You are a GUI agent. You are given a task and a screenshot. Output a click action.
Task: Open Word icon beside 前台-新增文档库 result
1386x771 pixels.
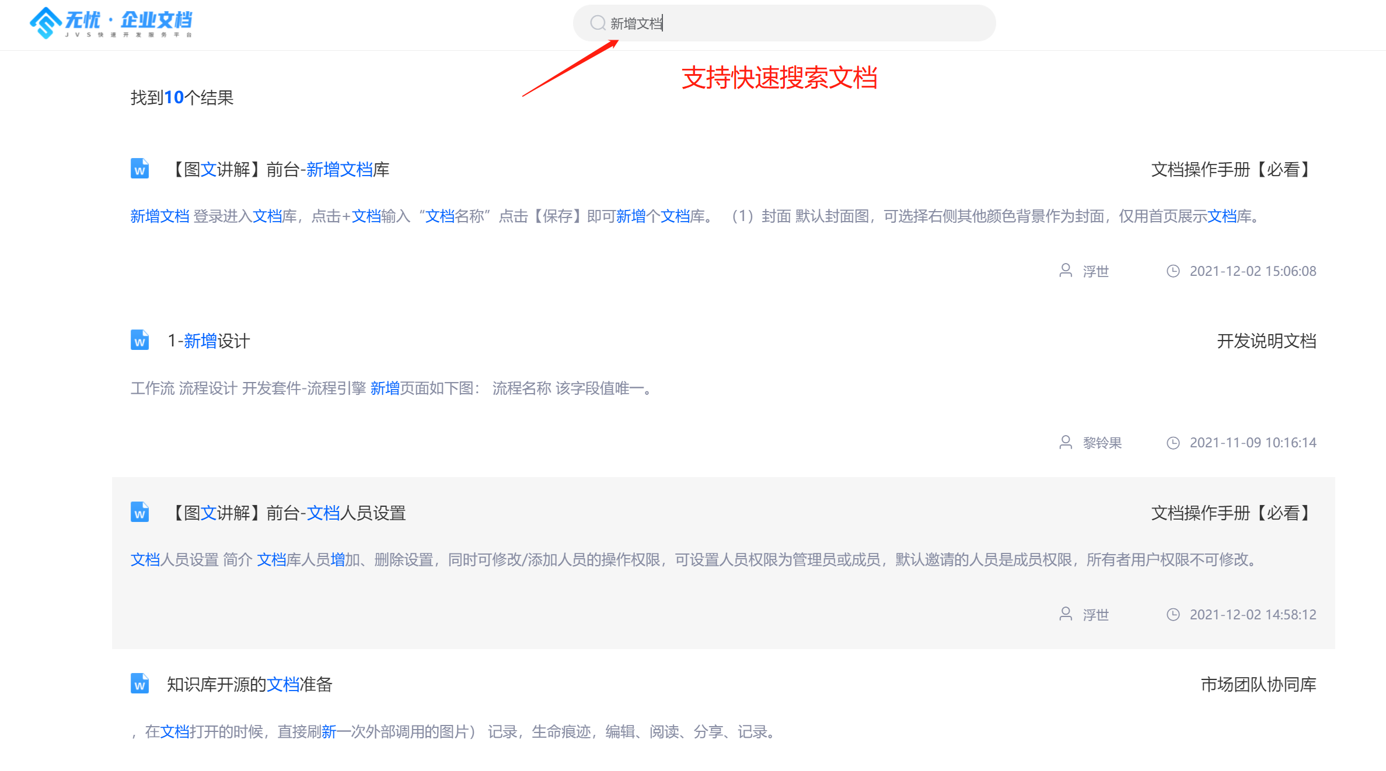pos(139,169)
